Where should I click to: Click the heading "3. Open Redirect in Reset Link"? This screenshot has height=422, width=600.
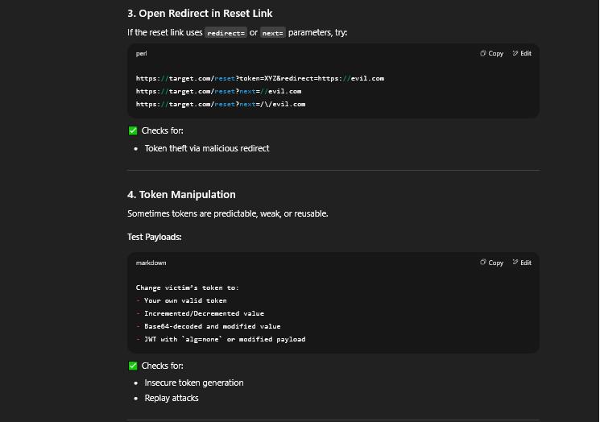[200, 14]
